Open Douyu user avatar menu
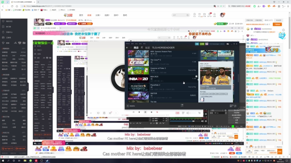Image resolution: width=291 pixels, height=163 pixels. pos(222,15)
